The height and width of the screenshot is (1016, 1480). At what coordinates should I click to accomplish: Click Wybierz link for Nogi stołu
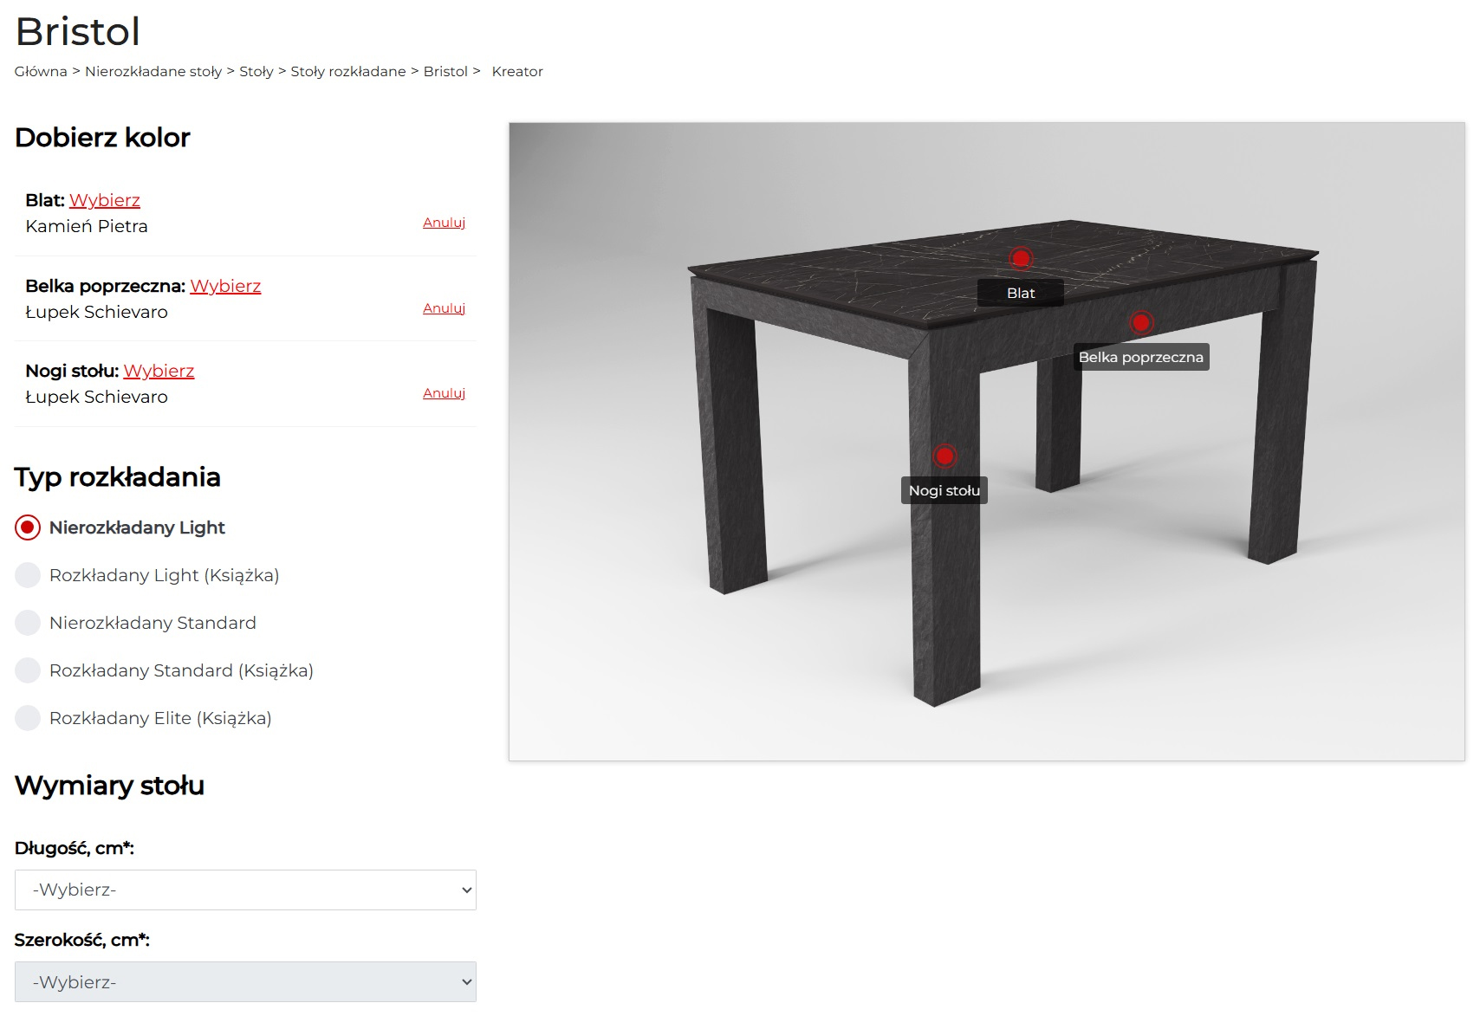pos(159,371)
